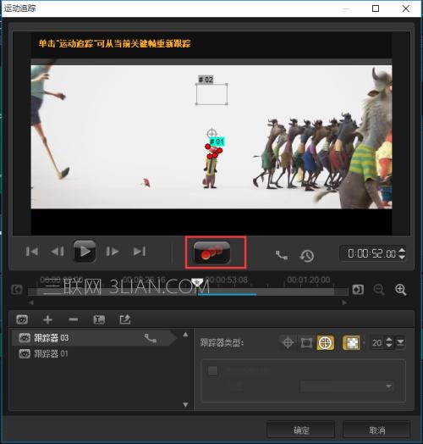Toggle all trackers visibility eye icon

tap(22, 319)
